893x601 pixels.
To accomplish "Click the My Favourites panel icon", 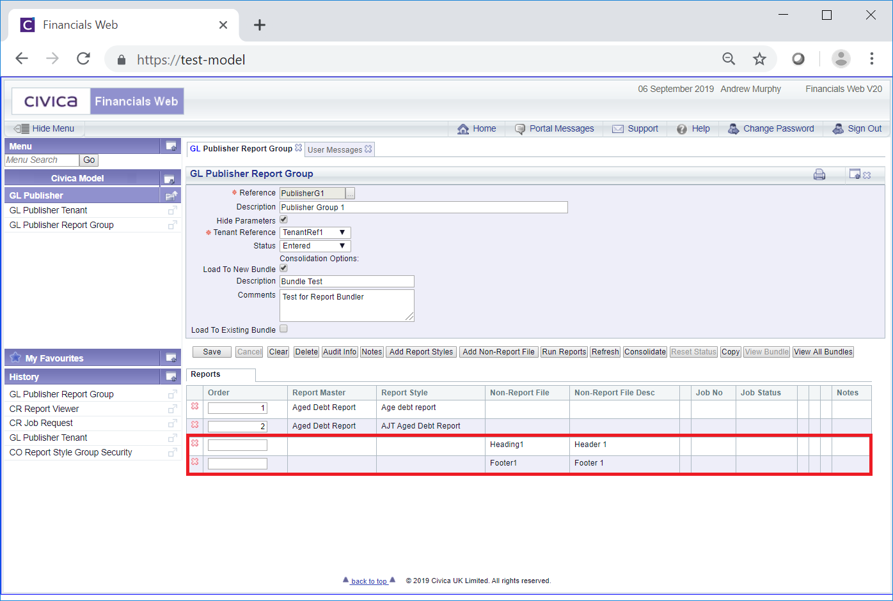I will 171,358.
